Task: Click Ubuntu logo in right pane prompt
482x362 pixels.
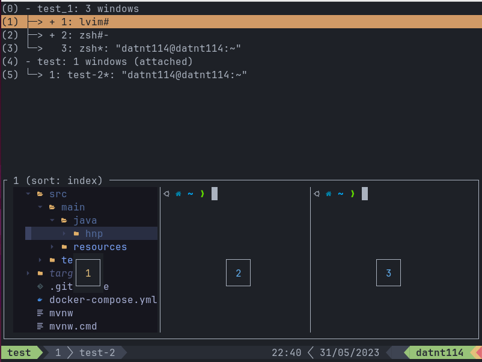Action: coord(317,194)
